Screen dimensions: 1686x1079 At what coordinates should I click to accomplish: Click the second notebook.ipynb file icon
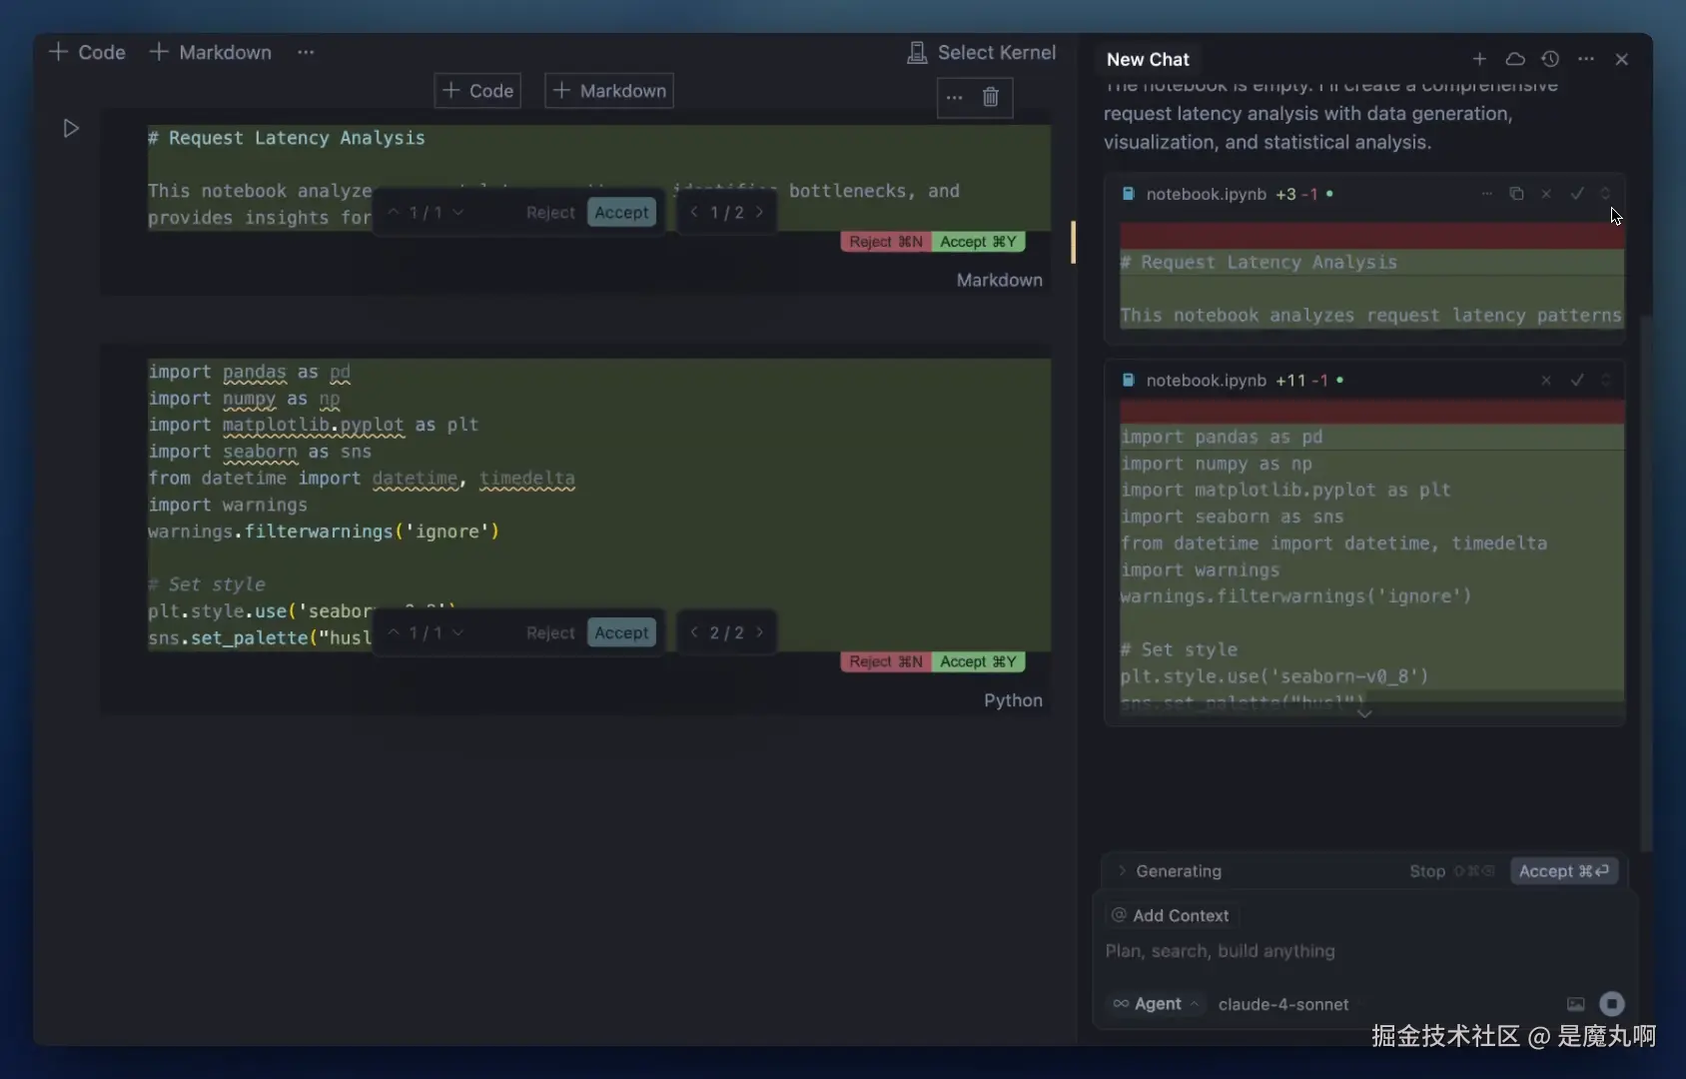tap(1128, 381)
